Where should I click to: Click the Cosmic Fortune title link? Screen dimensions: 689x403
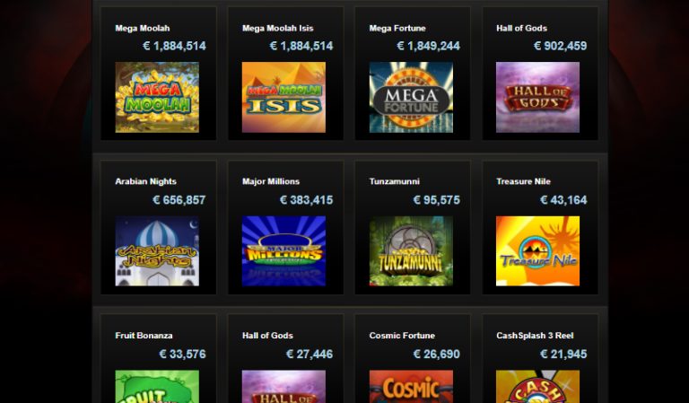(402, 336)
